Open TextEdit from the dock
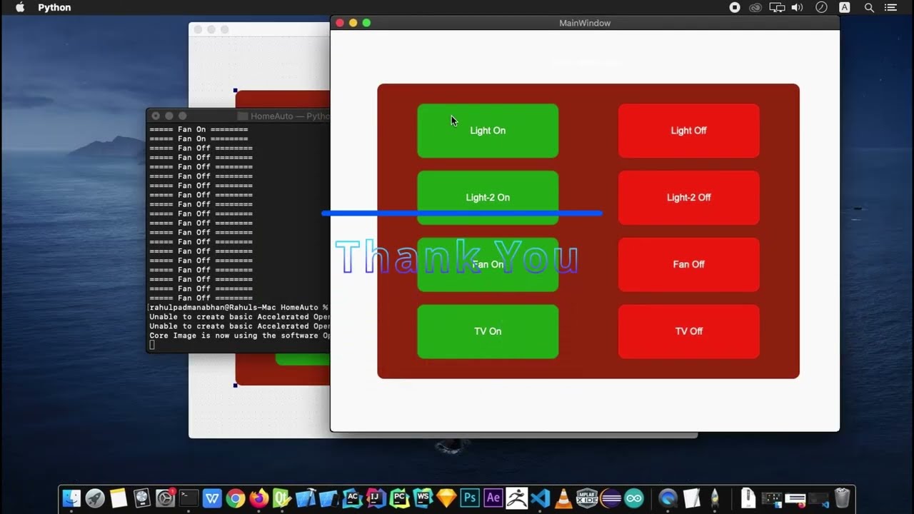 (691, 498)
